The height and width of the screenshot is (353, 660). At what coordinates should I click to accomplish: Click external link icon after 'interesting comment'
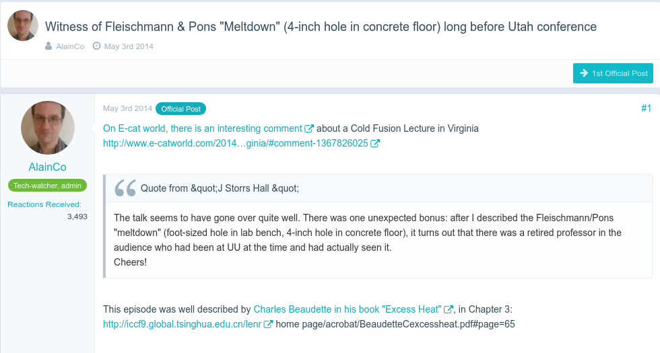click(x=309, y=128)
